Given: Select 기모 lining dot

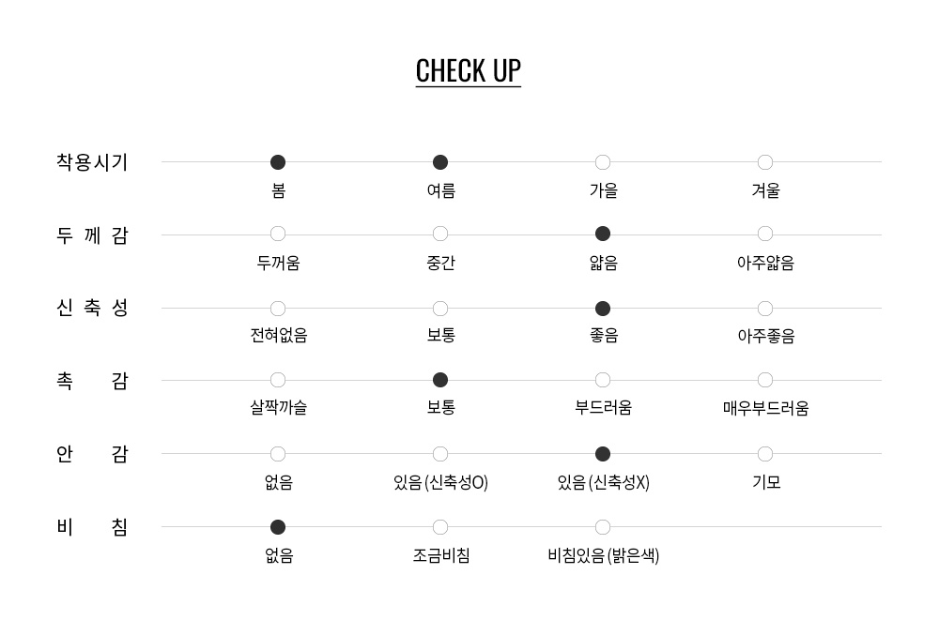Looking at the screenshot, I should pos(765,454).
